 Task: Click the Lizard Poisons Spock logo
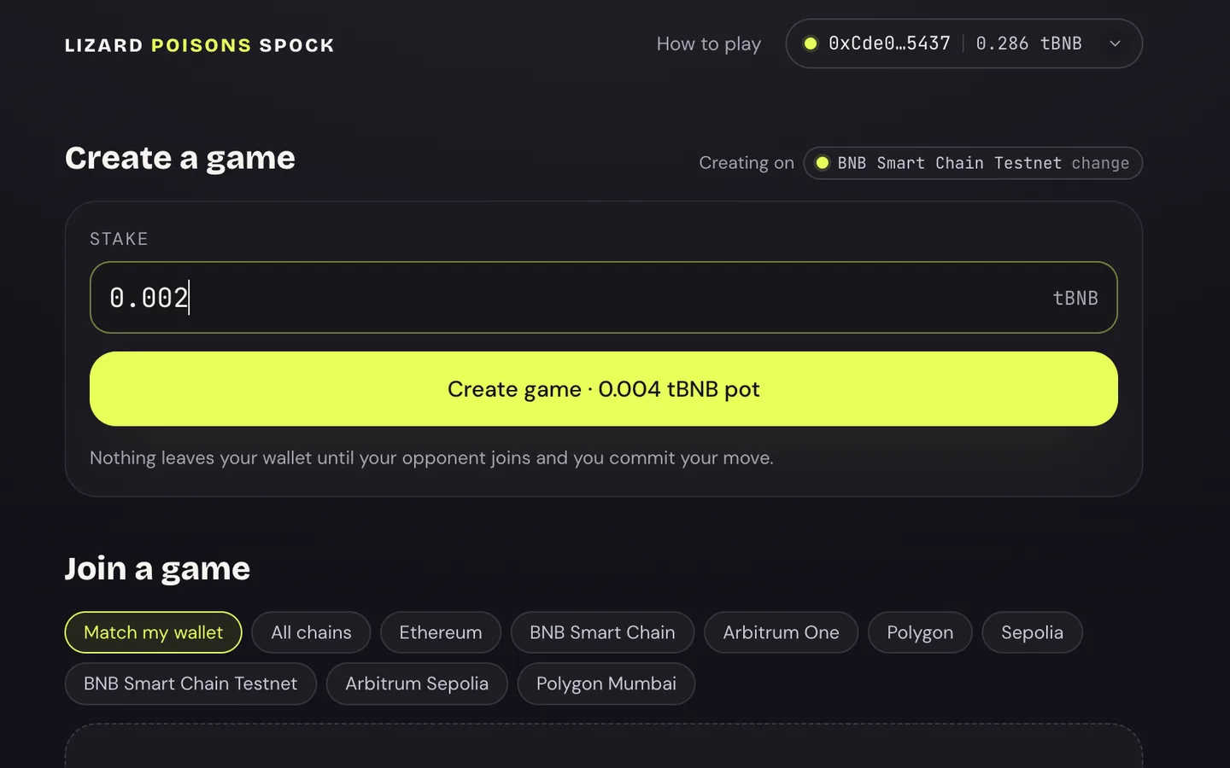click(199, 45)
